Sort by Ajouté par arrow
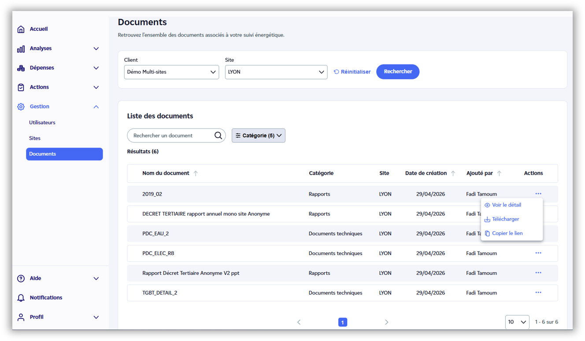Screen dimensions: 585x341 tap(499, 174)
